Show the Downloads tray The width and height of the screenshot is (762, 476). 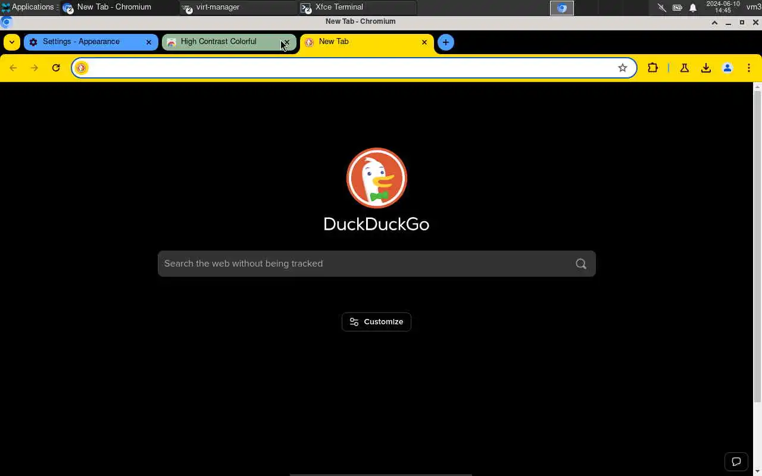point(706,68)
